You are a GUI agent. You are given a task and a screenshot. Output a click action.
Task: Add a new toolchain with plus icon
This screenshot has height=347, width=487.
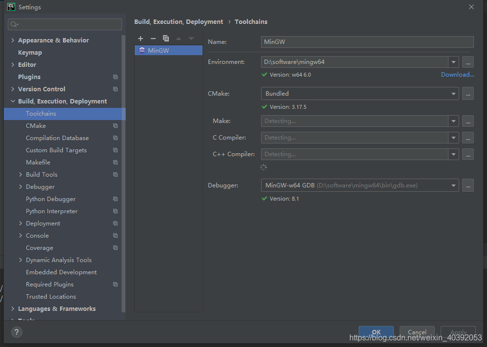pyautogui.click(x=141, y=39)
